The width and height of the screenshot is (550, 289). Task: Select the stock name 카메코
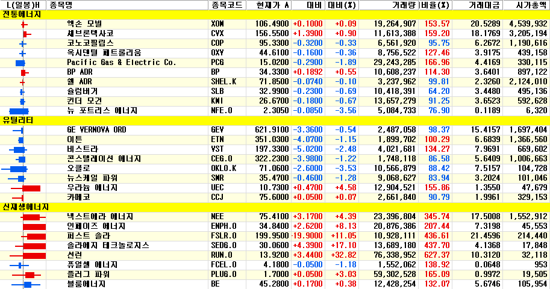[78, 197]
